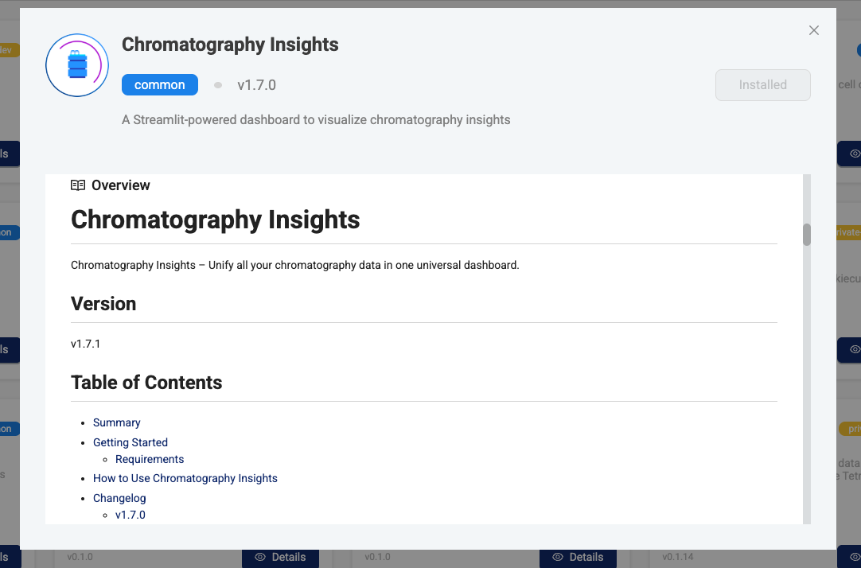The height and width of the screenshot is (568, 861).
Task: Click the eye icon on the middle Details button
Action: coord(558,557)
